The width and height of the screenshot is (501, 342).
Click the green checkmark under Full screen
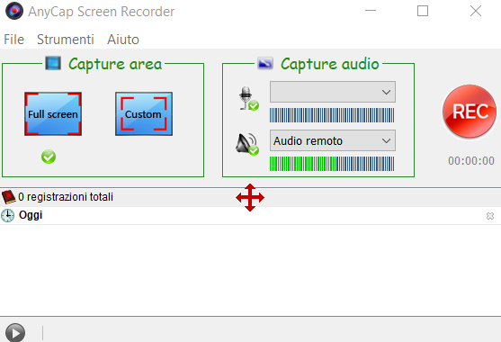click(x=49, y=157)
